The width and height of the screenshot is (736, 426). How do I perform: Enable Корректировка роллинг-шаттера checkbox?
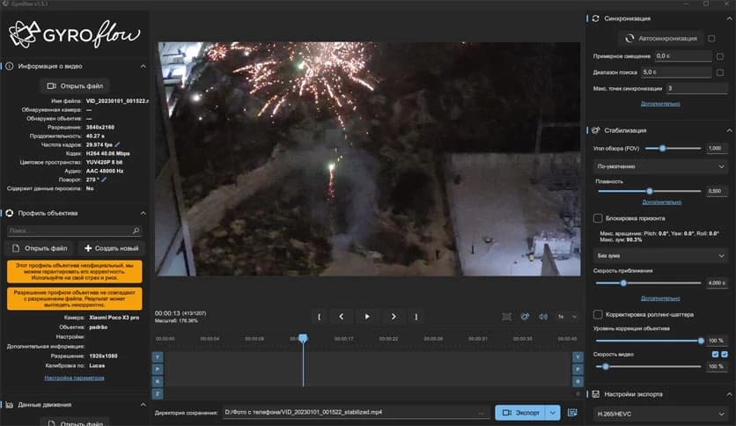coord(598,314)
